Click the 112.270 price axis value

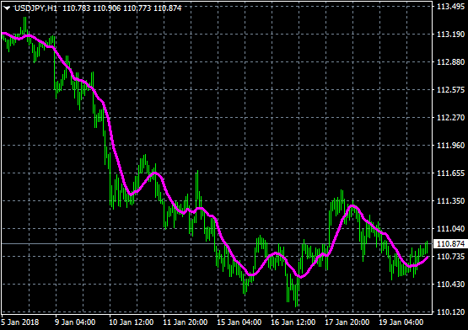(x=450, y=118)
